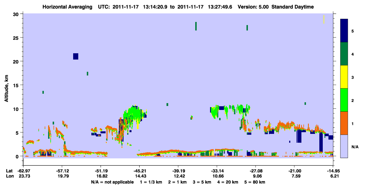The height and width of the screenshot is (190, 370).
Task: Click latitude value -57.12
Action: click(x=62, y=171)
